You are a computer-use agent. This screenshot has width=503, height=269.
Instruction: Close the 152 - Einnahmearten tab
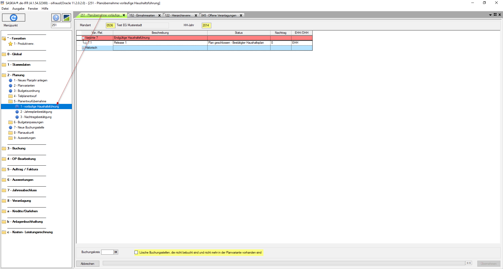pyautogui.click(x=159, y=15)
